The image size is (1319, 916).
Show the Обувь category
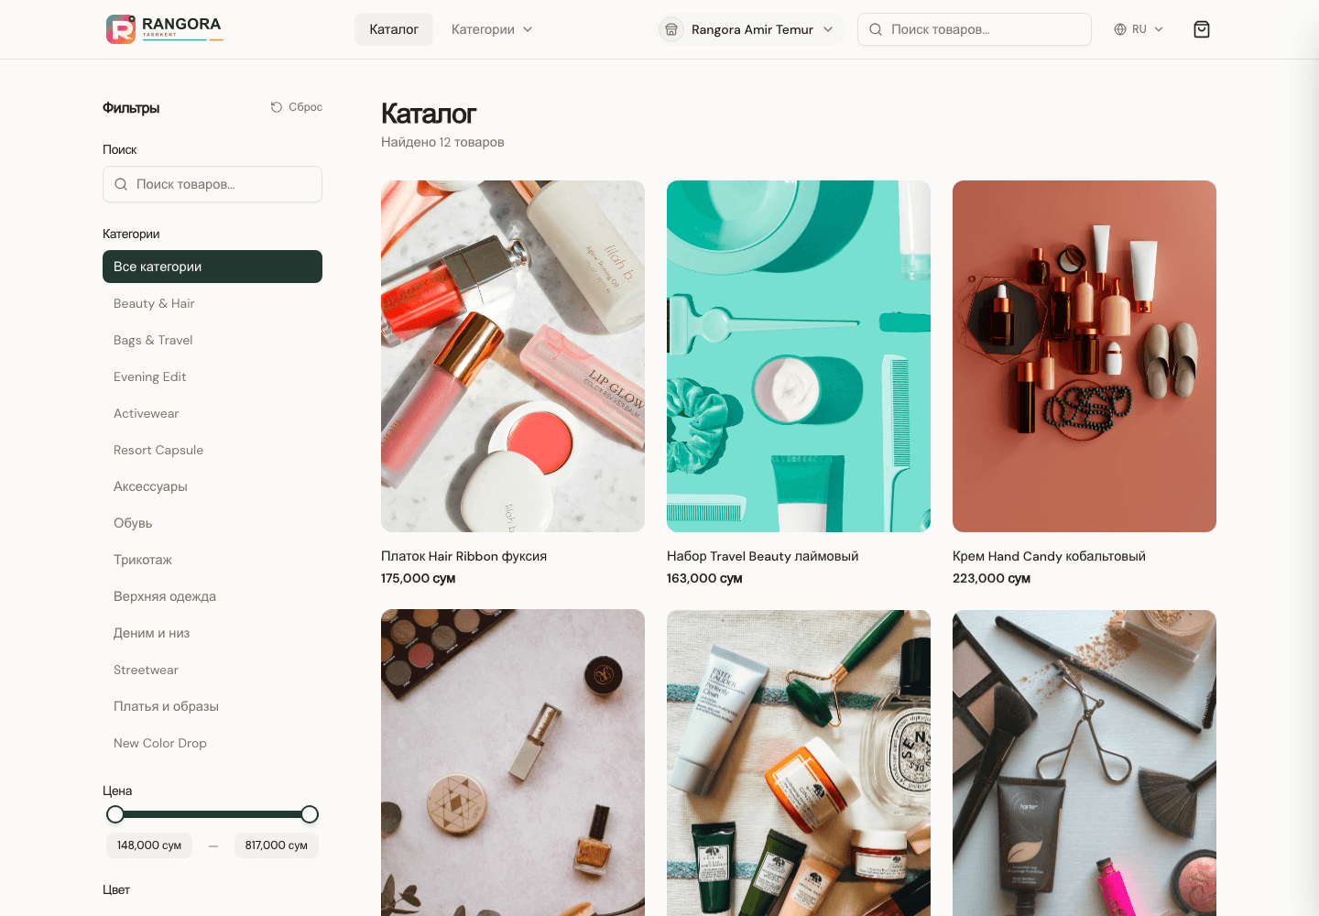point(213,523)
